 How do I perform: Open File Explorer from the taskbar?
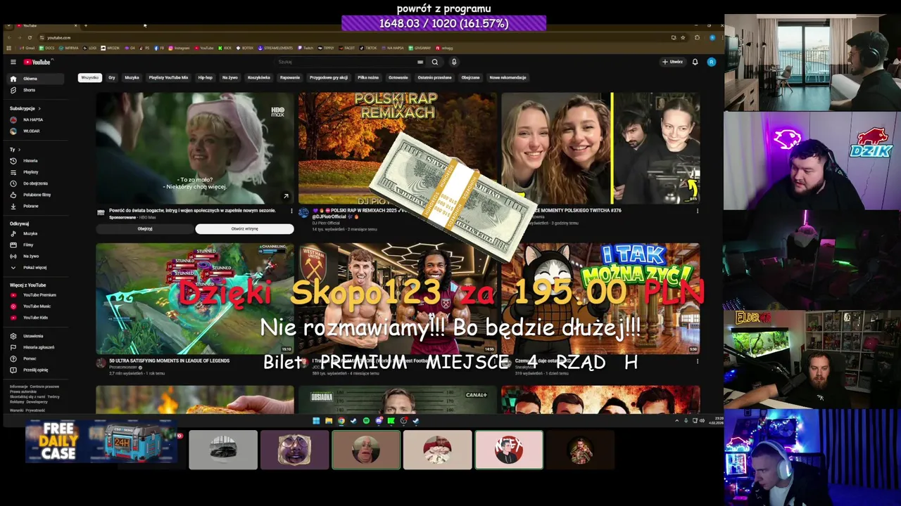329,421
